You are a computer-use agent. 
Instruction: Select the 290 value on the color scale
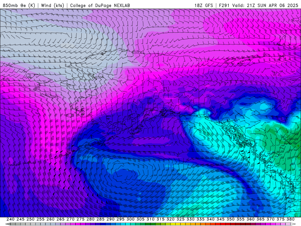point(110,219)
